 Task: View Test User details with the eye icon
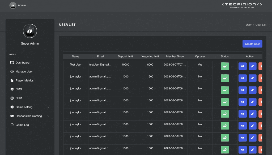click(x=243, y=66)
